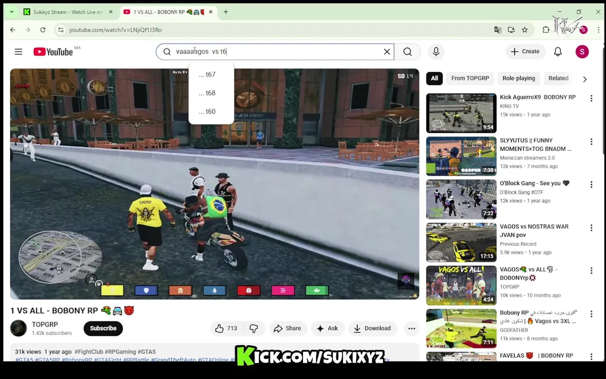The width and height of the screenshot is (606, 379).
Task: Bookmark this page with the star icon
Action: tap(524, 30)
